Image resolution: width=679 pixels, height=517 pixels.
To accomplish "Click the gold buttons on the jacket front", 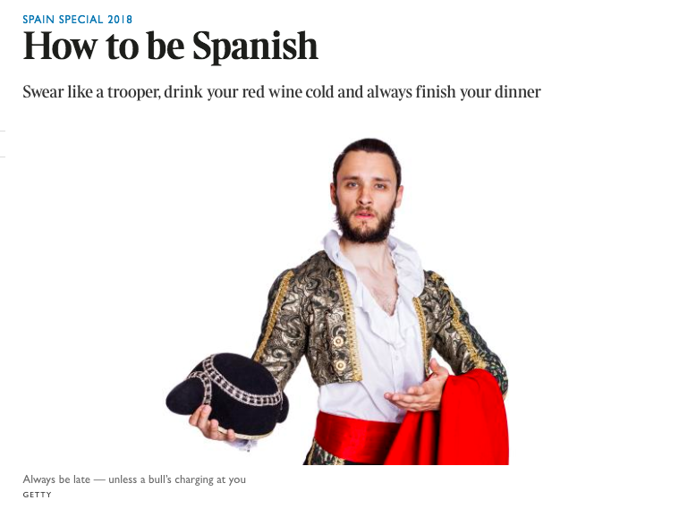I will 340,353.
